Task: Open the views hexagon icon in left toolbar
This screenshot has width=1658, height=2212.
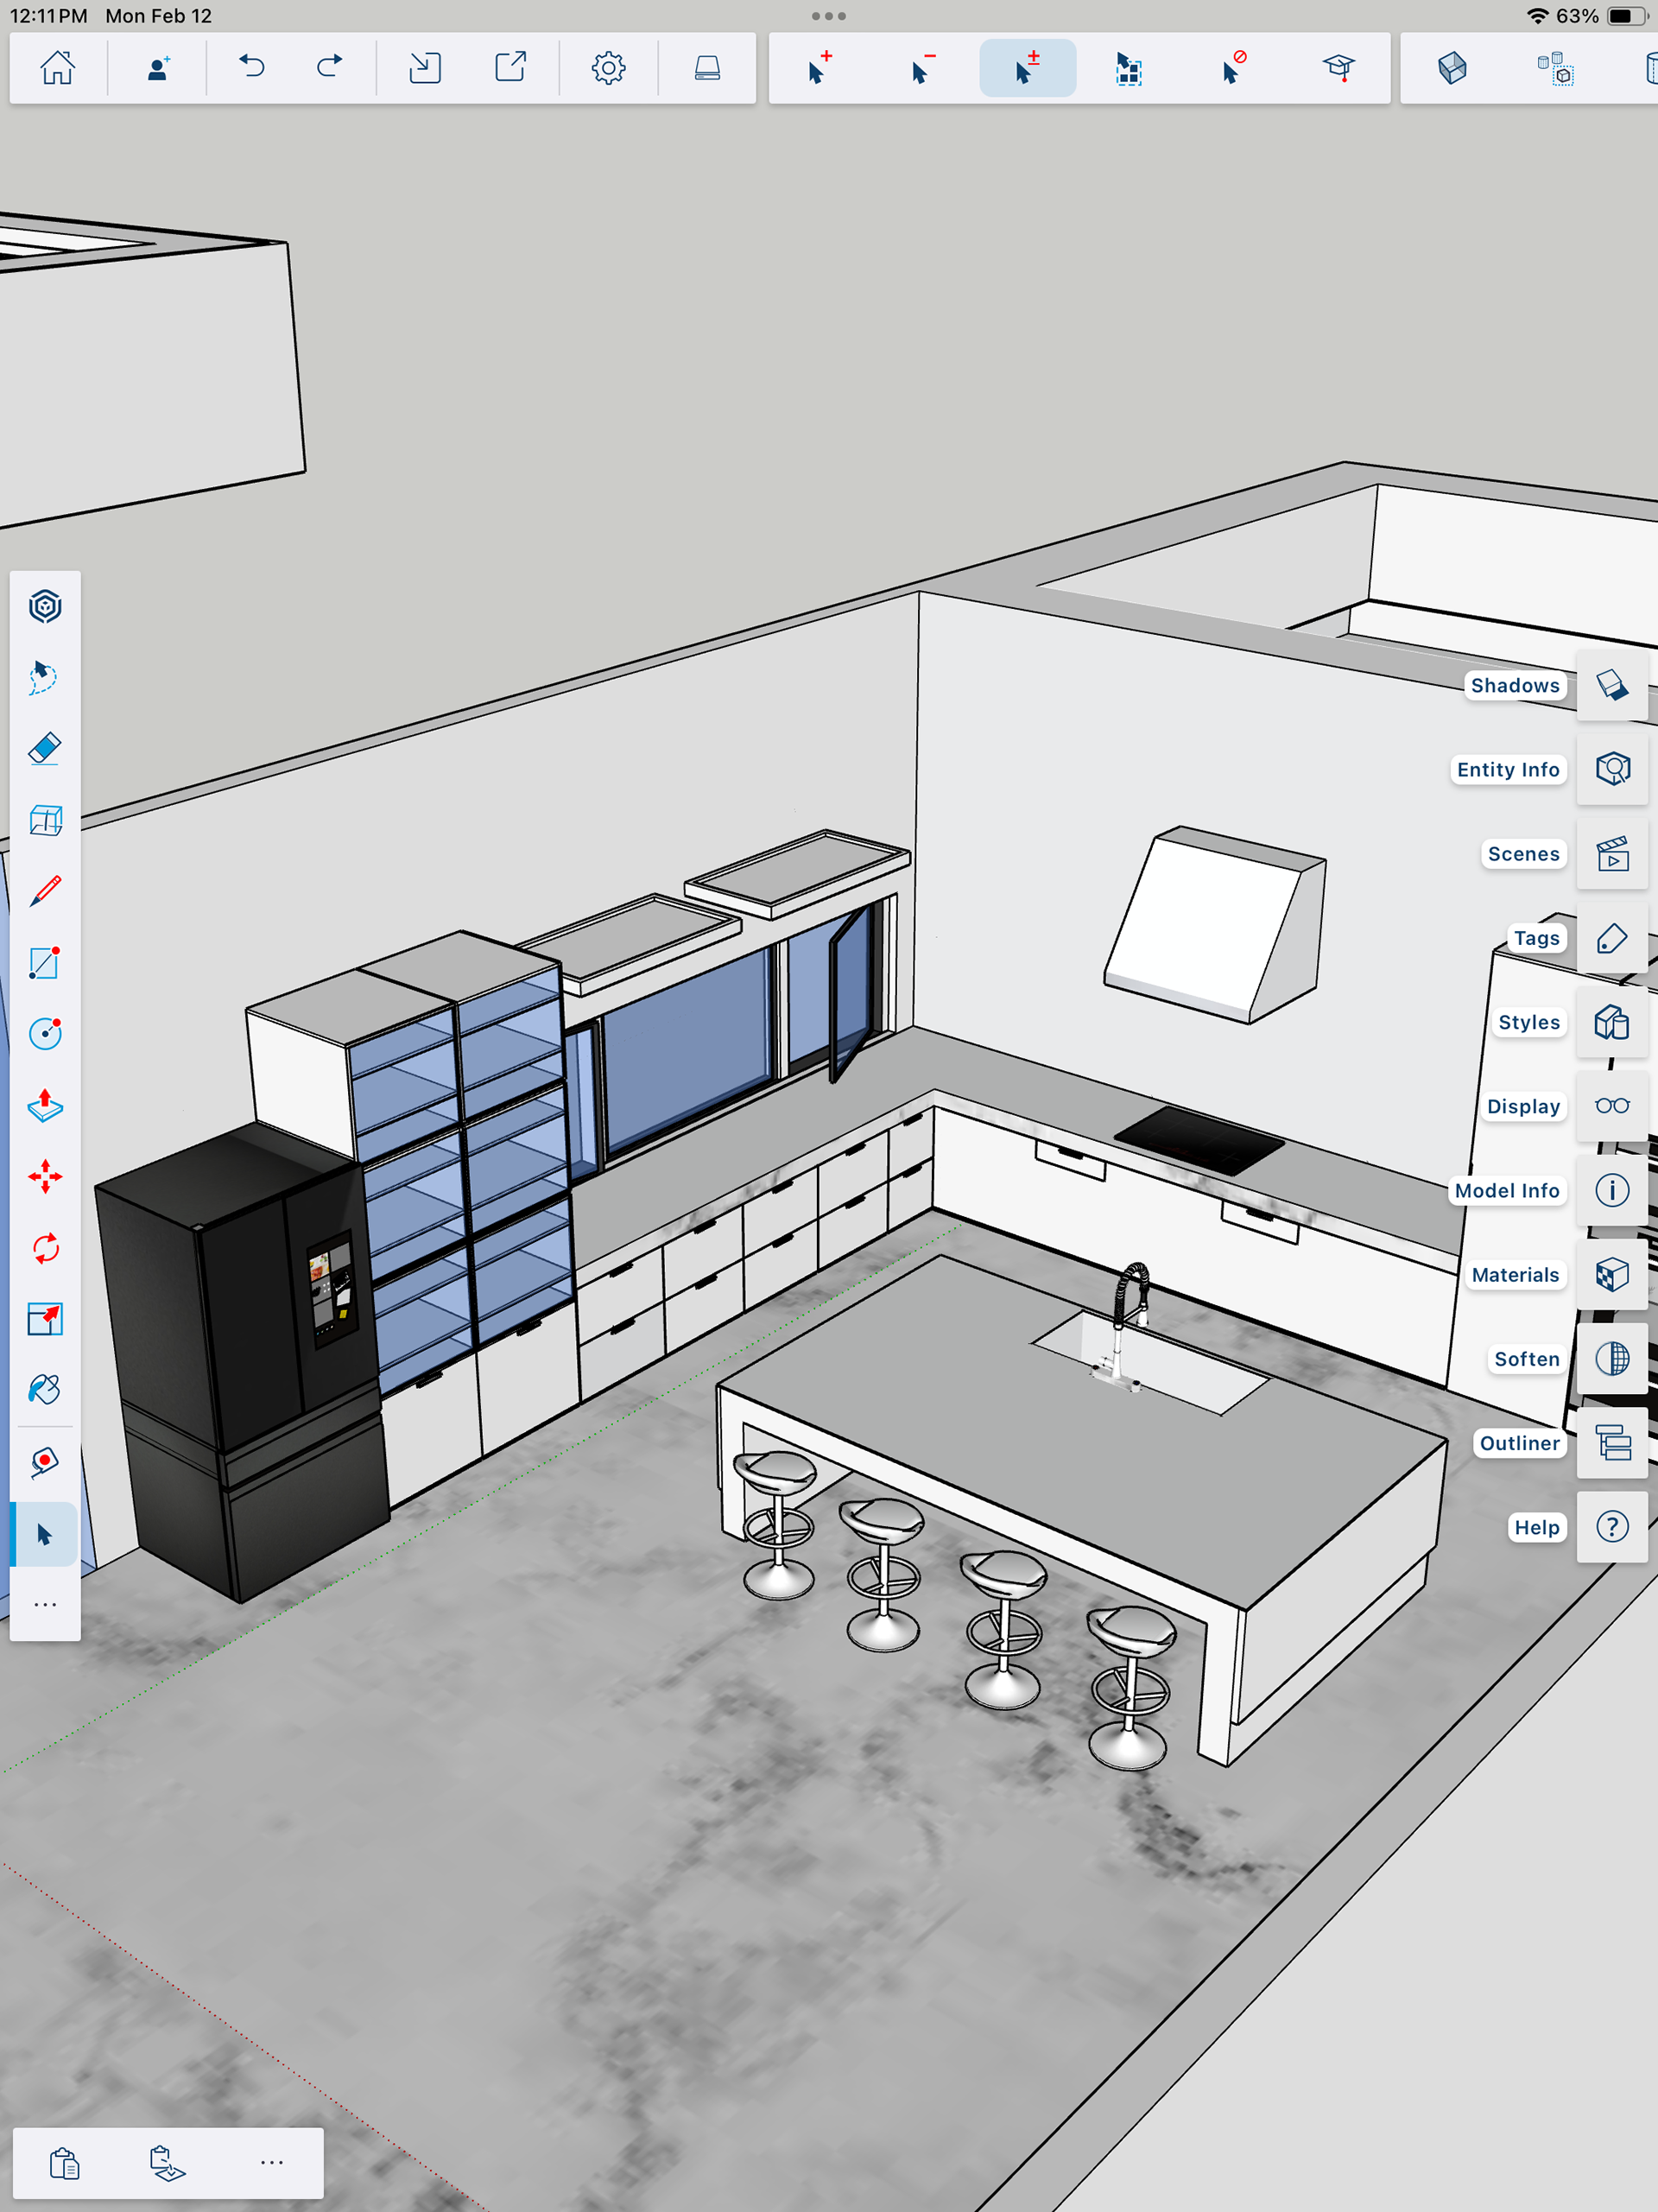Action: (x=45, y=606)
